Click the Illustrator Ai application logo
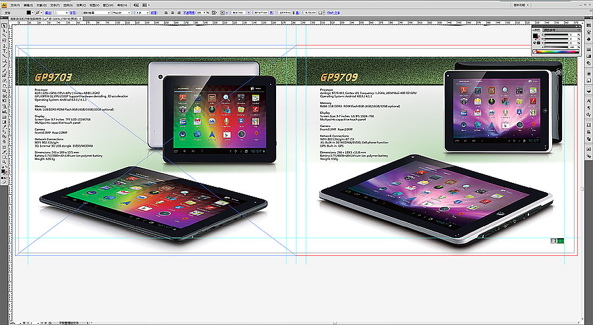 tap(4, 4)
